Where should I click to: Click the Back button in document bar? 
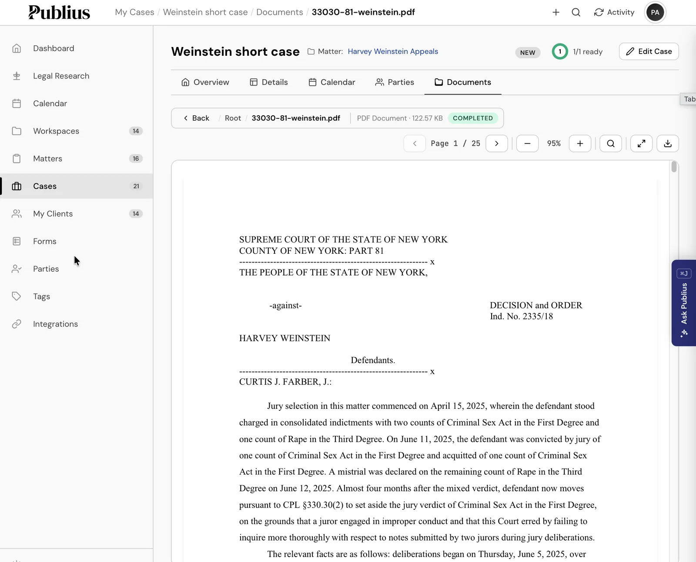click(x=196, y=118)
